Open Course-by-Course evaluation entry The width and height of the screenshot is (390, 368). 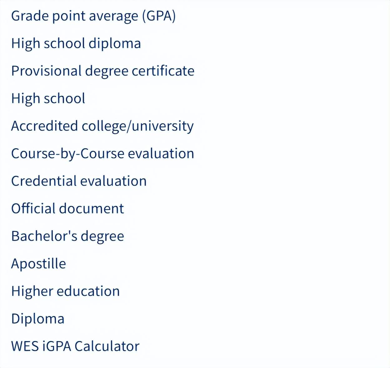(102, 154)
